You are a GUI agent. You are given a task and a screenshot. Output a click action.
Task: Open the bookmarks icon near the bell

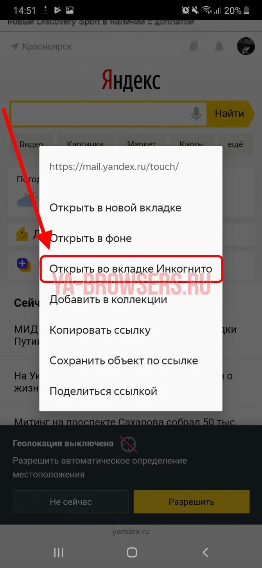click(194, 47)
